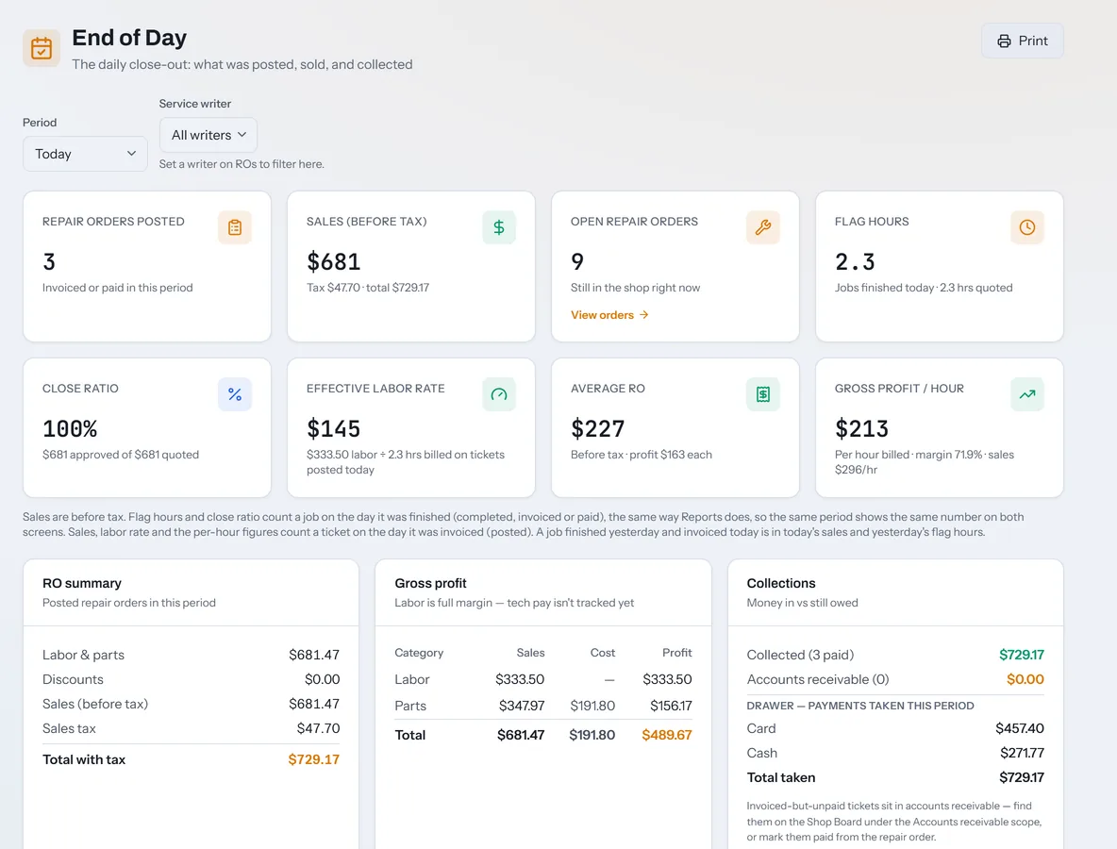Follow the View orders link
1117x849 pixels.
click(609, 315)
